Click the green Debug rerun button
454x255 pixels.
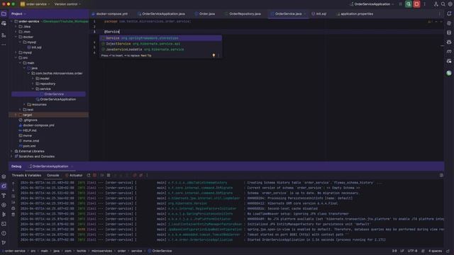(409, 4)
